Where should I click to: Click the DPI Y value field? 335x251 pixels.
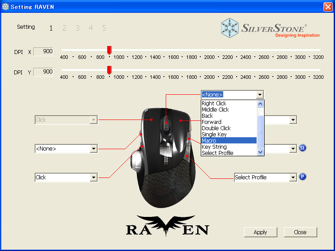[x=43, y=72]
